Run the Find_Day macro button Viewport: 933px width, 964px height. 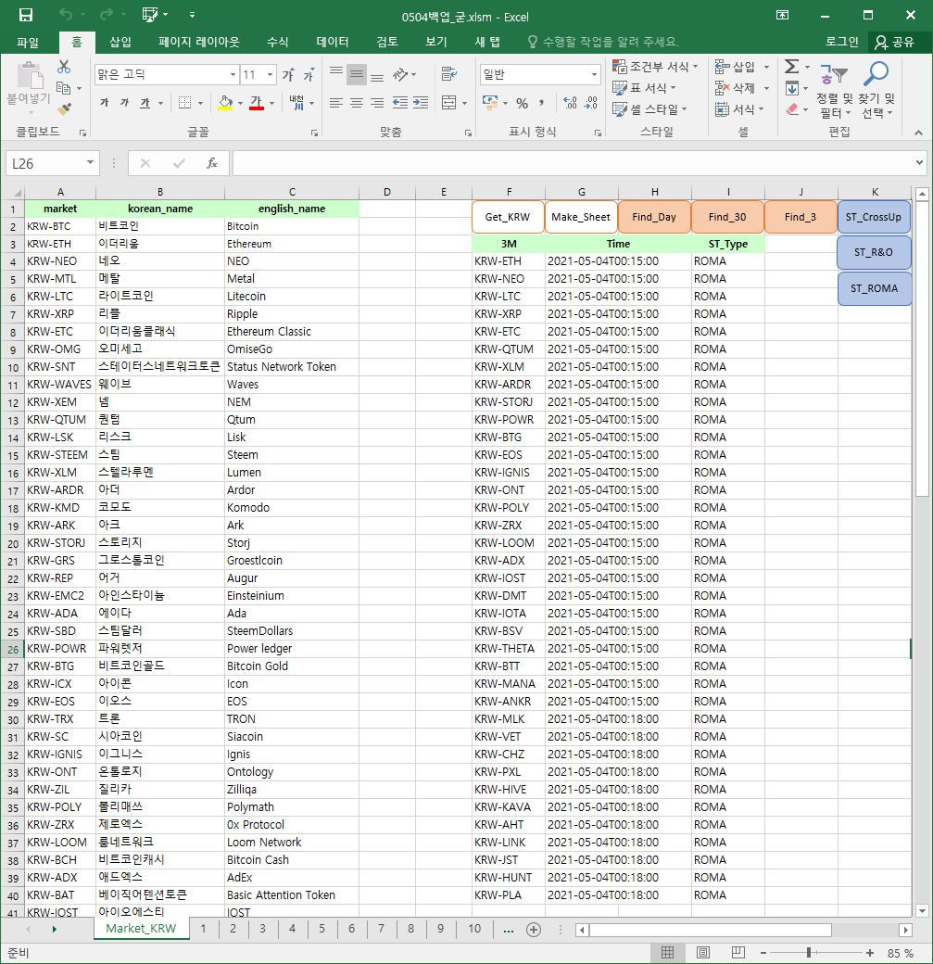click(x=654, y=217)
